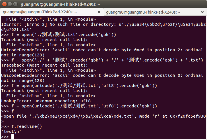Viewport: 207px width, 140px height.
Task: Close the second terminal tab
Action: click(x=202, y=12)
